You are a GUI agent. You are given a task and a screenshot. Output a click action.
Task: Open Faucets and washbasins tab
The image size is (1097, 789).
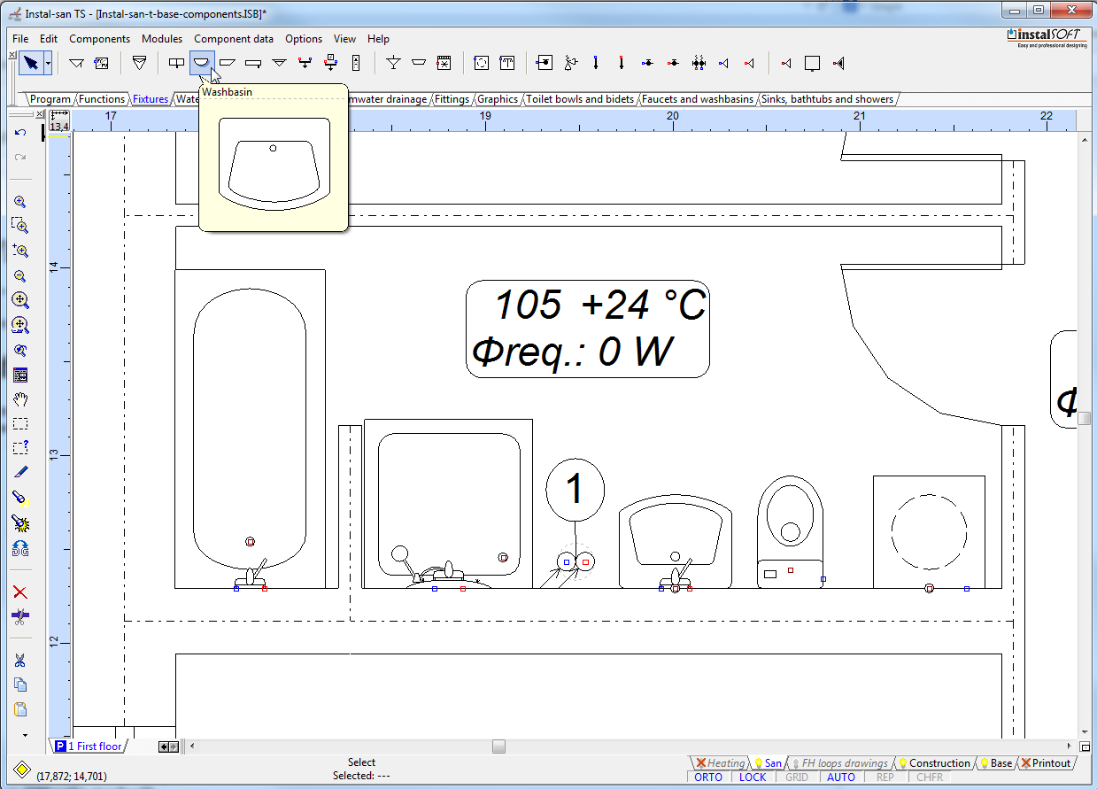pos(698,99)
